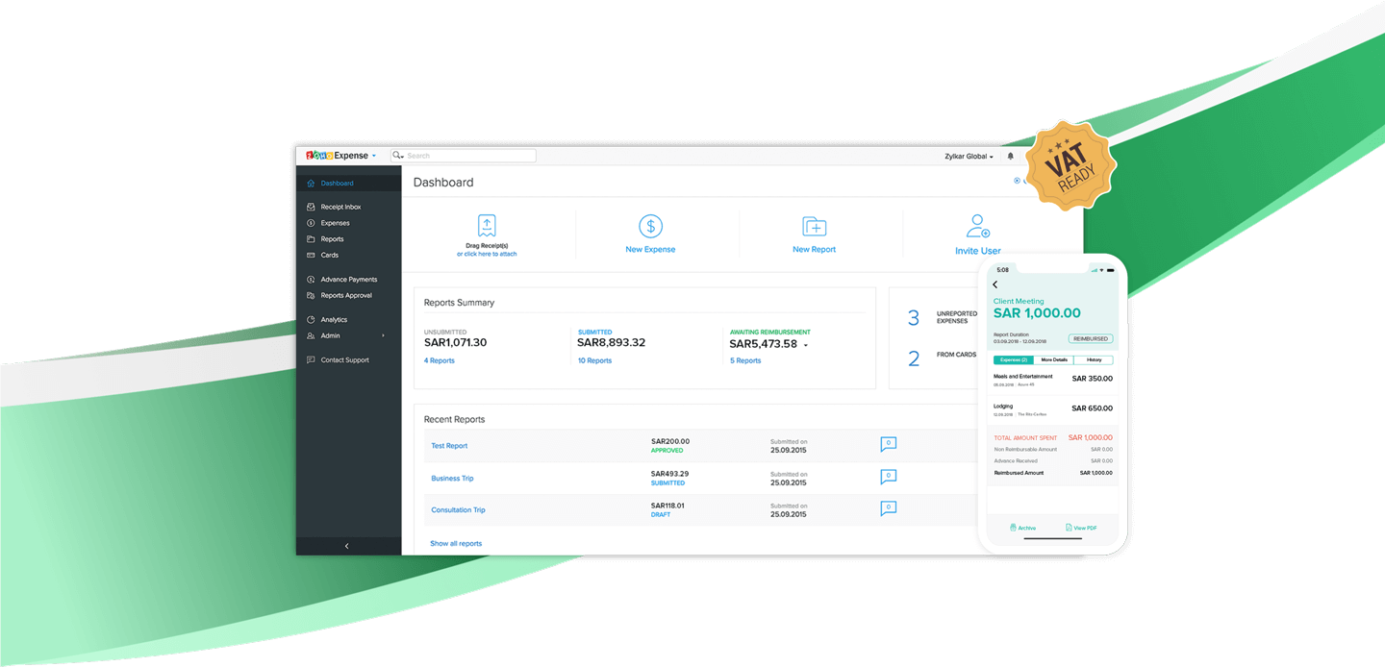Open the Business Trip report link
Image resolution: width=1385 pixels, height=667 pixels.
pos(452,479)
